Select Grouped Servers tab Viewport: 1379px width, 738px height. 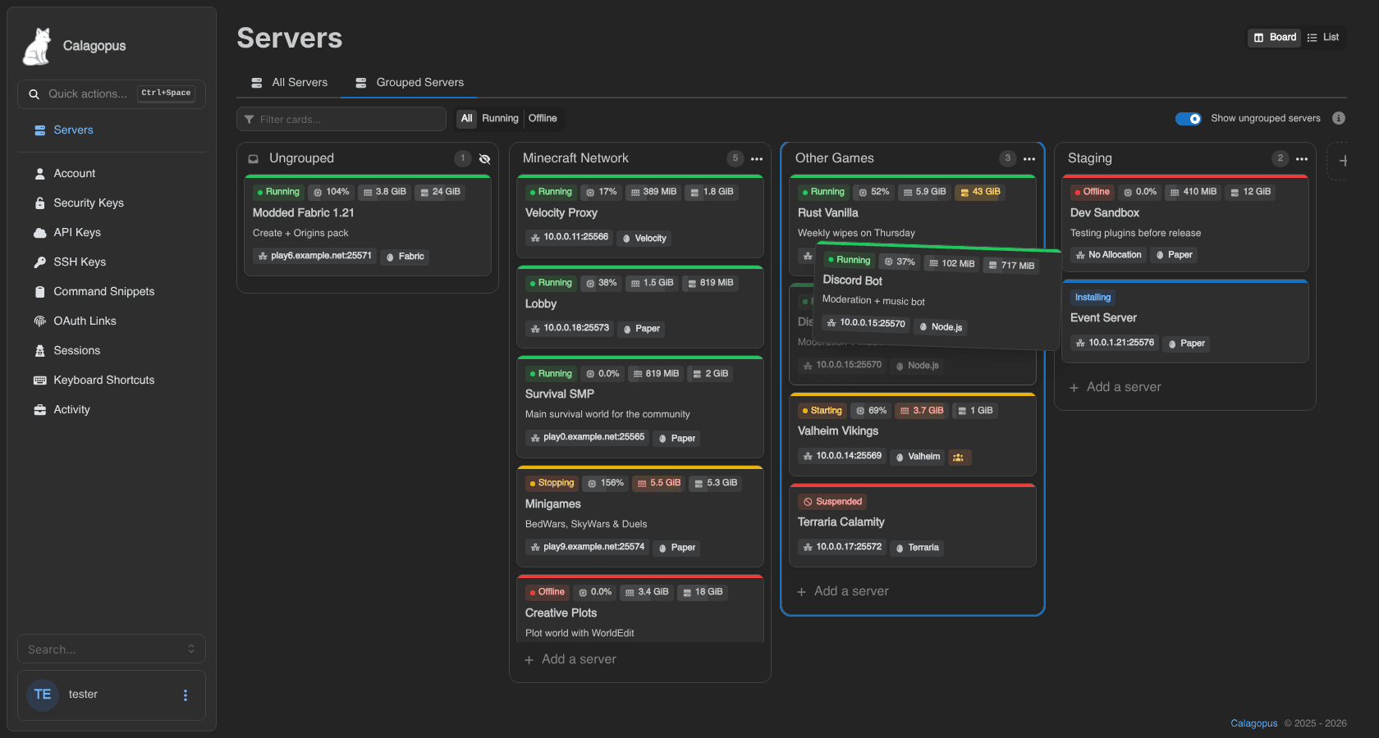click(410, 83)
